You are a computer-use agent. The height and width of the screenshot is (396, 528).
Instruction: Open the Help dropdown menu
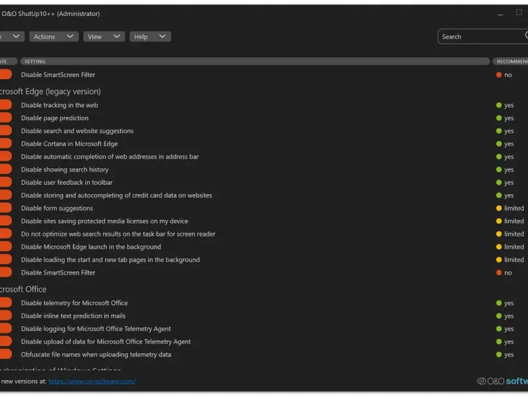coord(150,36)
